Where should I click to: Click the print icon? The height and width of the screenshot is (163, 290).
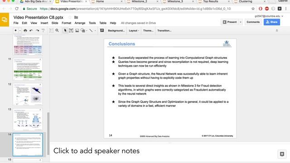point(25,30)
